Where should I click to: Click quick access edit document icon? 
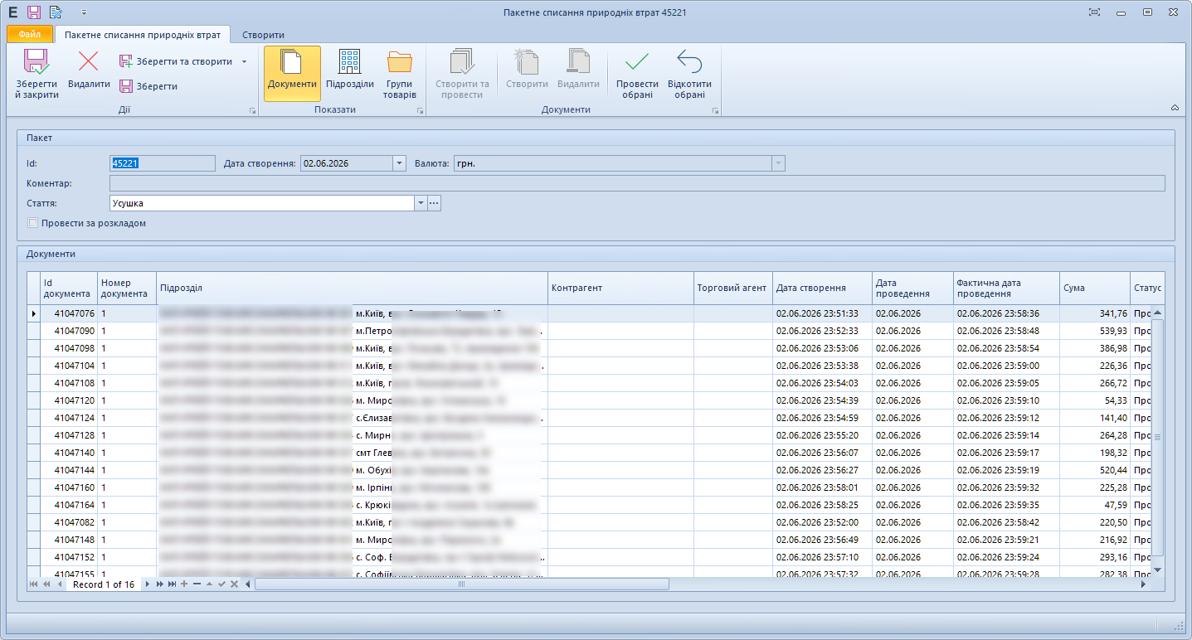[x=56, y=12]
